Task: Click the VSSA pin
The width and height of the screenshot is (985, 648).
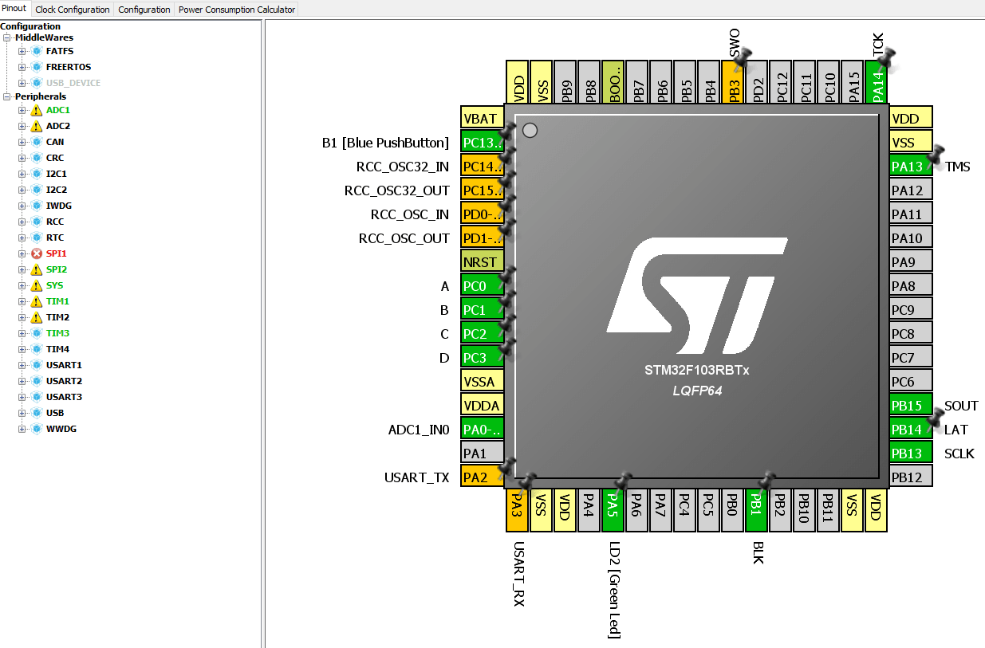Action: click(483, 382)
